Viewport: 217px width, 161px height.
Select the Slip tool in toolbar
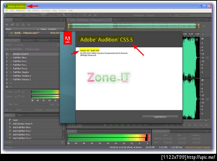click(69, 15)
